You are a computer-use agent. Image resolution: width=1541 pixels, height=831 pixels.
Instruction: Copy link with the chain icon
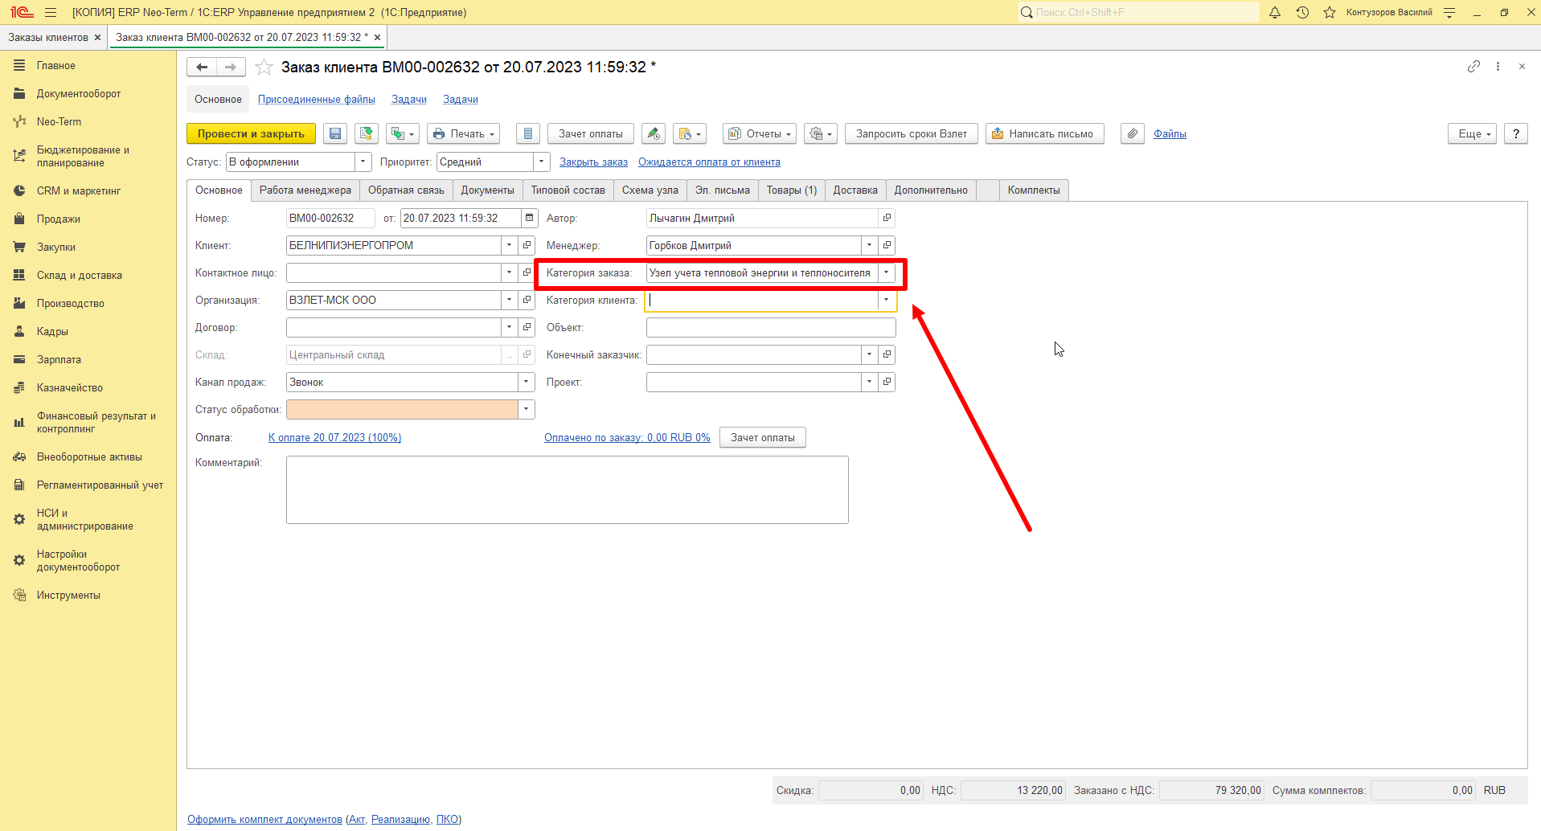click(1473, 67)
